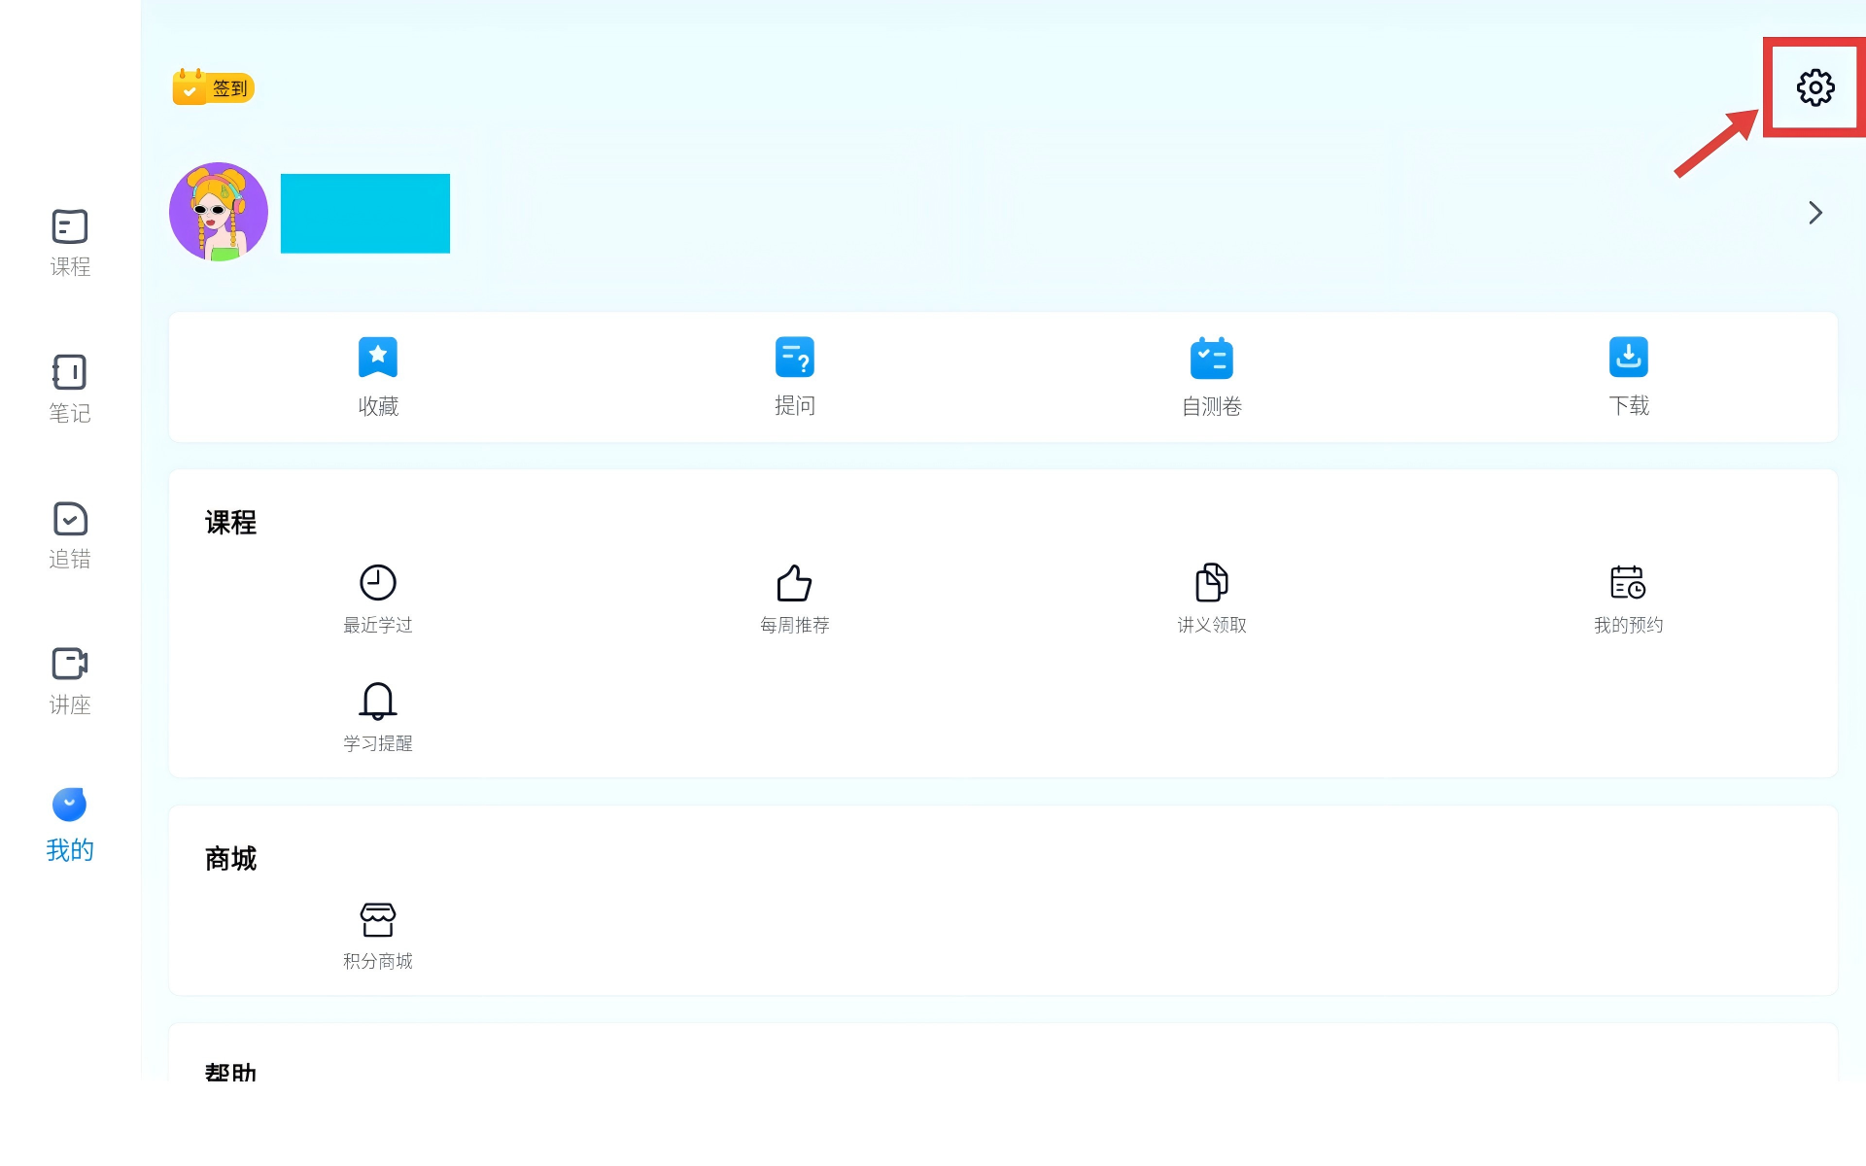Open 最近学过 clock icon

[378, 582]
